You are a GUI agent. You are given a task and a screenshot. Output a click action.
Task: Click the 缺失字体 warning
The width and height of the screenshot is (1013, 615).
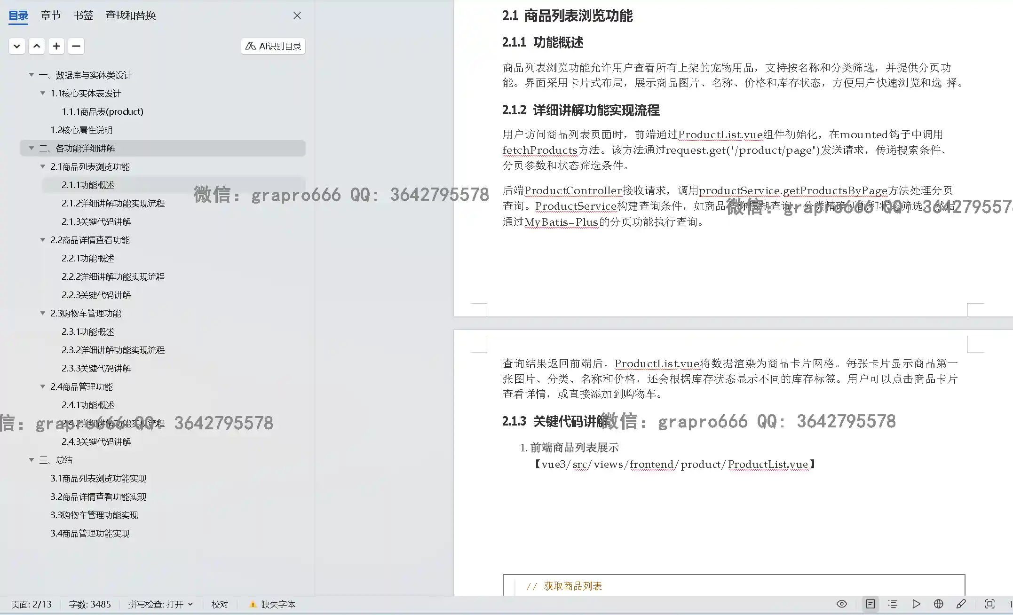273,604
